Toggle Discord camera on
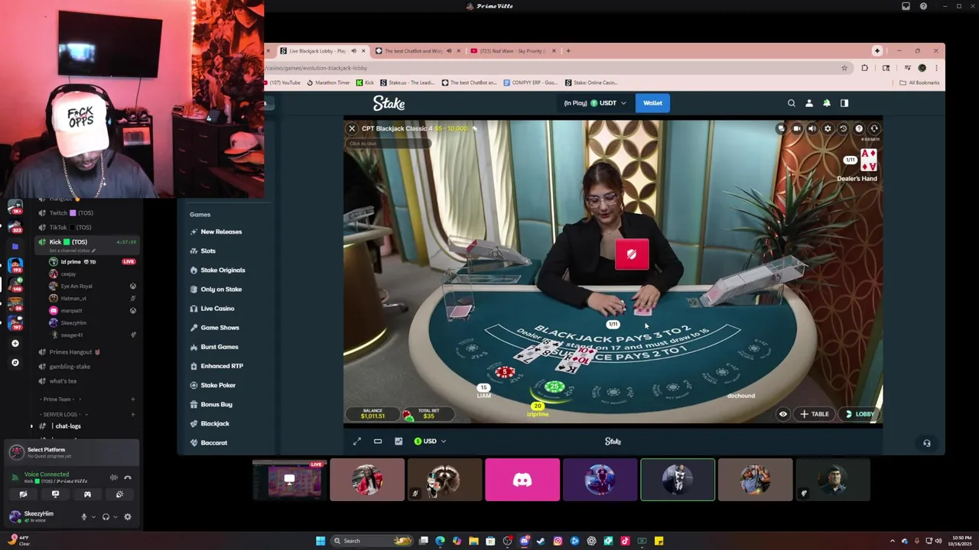This screenshot has height=550, width=979. (23, 495)
